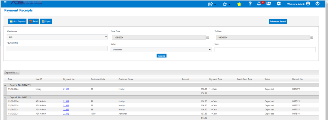Collapse the Deposit No: D3747*1 group
Image resolution: width=328 pixels, height=120 pixels.
click(x=5, y=85)
